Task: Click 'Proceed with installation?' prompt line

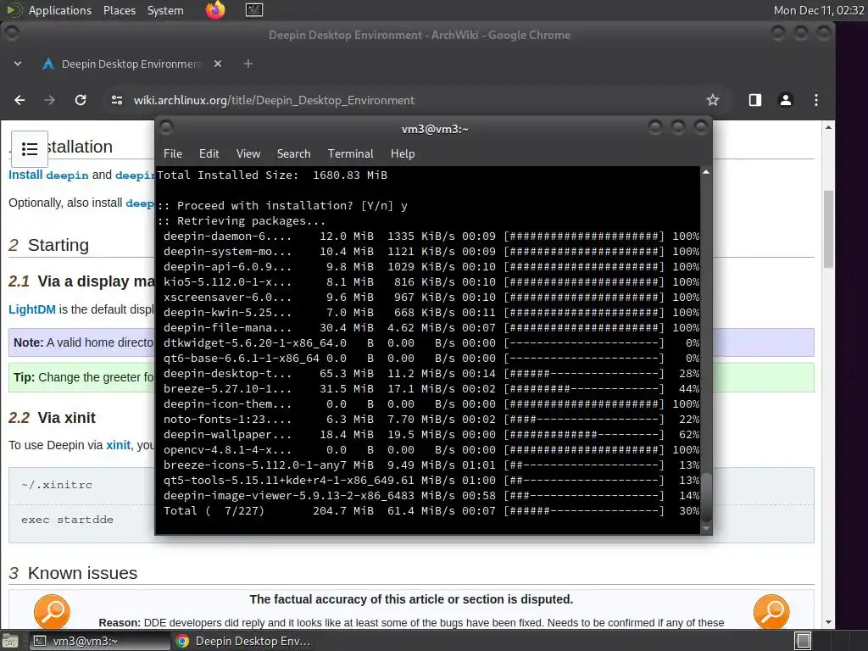Action: (282, 205)
